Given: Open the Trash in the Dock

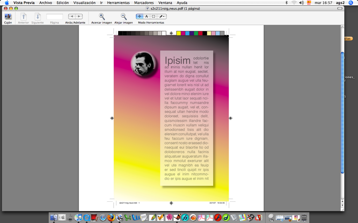Looking at the screenshot, I should [304, 217].
